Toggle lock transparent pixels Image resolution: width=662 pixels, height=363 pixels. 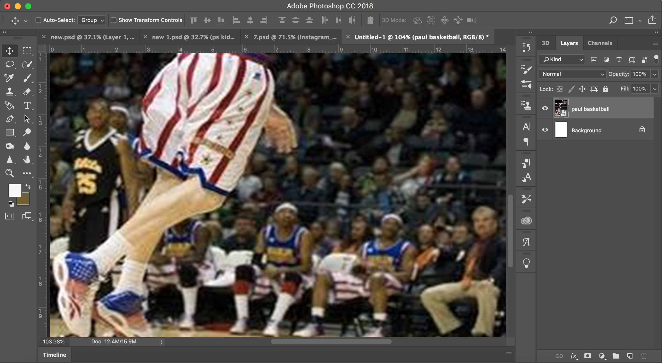(x=559, y=89)
